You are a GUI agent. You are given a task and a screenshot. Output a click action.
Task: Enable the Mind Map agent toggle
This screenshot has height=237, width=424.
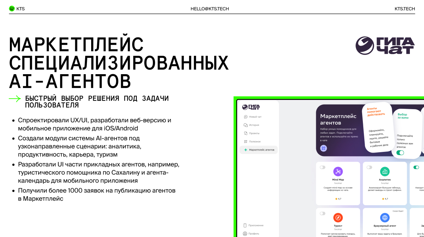322,167
